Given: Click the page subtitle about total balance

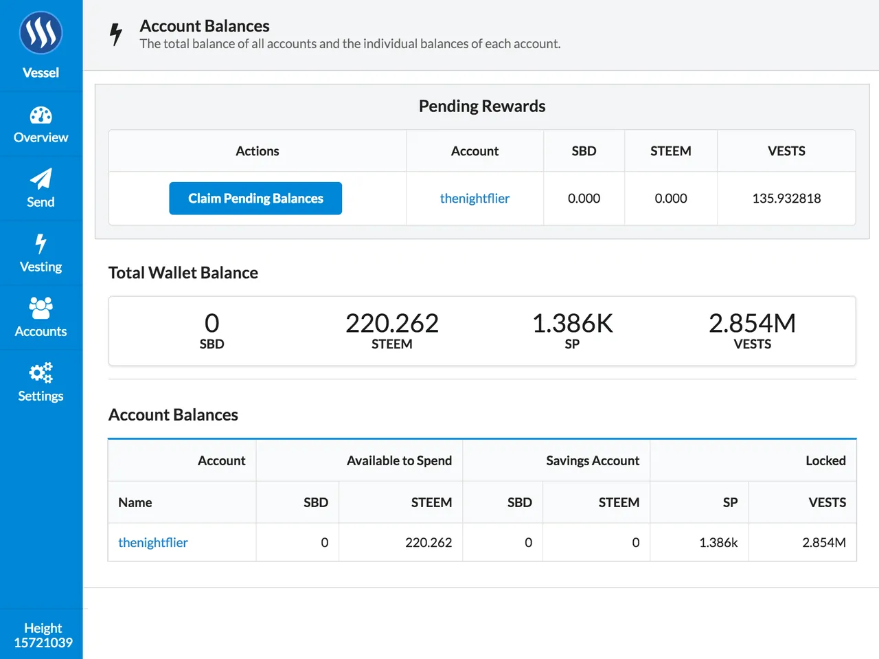Looking at the screenshot, I should coord(350,44).
